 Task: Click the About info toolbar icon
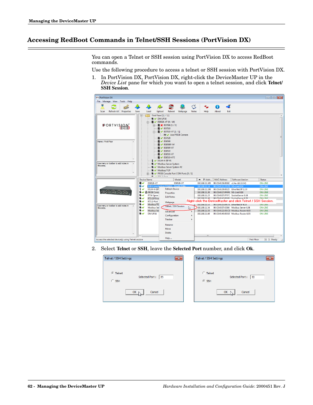pyautogui.click(x=218, y=108)
